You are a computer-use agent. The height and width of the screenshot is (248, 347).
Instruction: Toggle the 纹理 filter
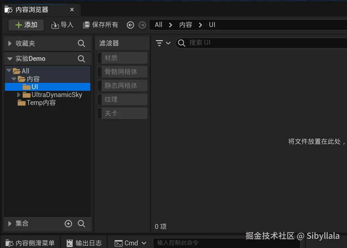click(122, 99)
